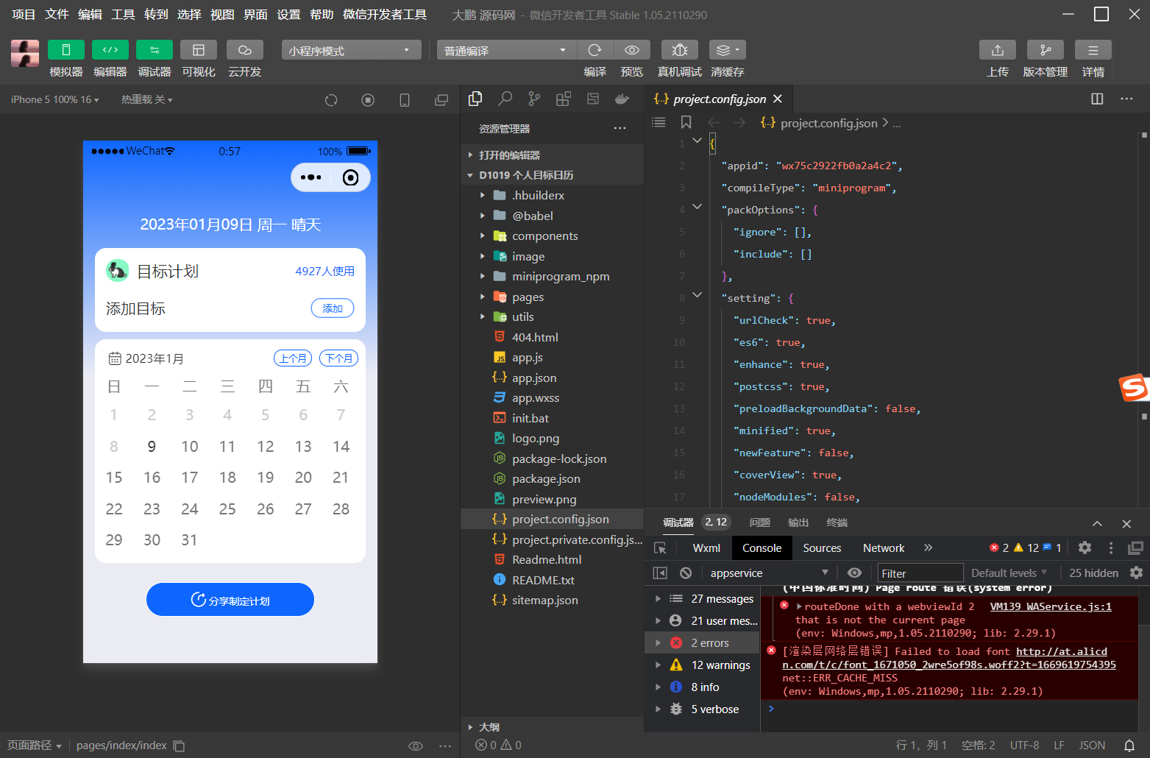Open the Default levels dropdown

click(1008, 573)
